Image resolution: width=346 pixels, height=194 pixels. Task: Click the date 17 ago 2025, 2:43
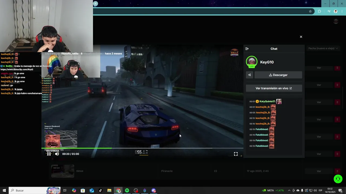click(258, 171)
